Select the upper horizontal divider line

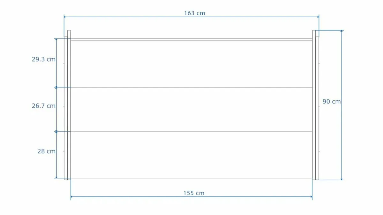(x=191, y=87)
